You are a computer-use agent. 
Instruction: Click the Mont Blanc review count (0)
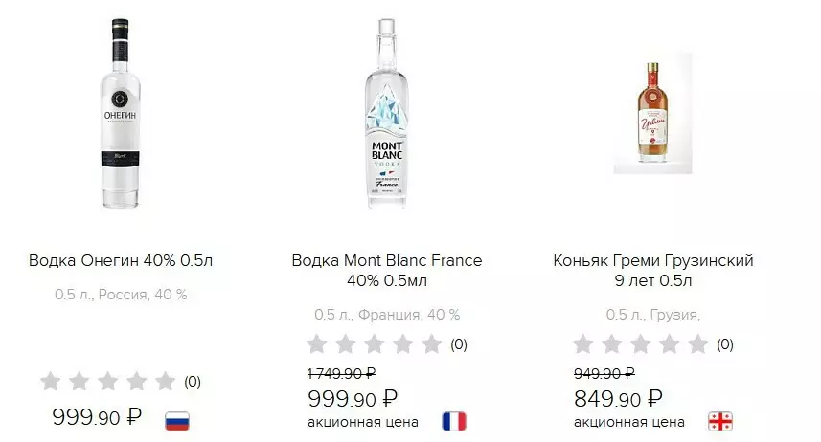click(459, 344)
